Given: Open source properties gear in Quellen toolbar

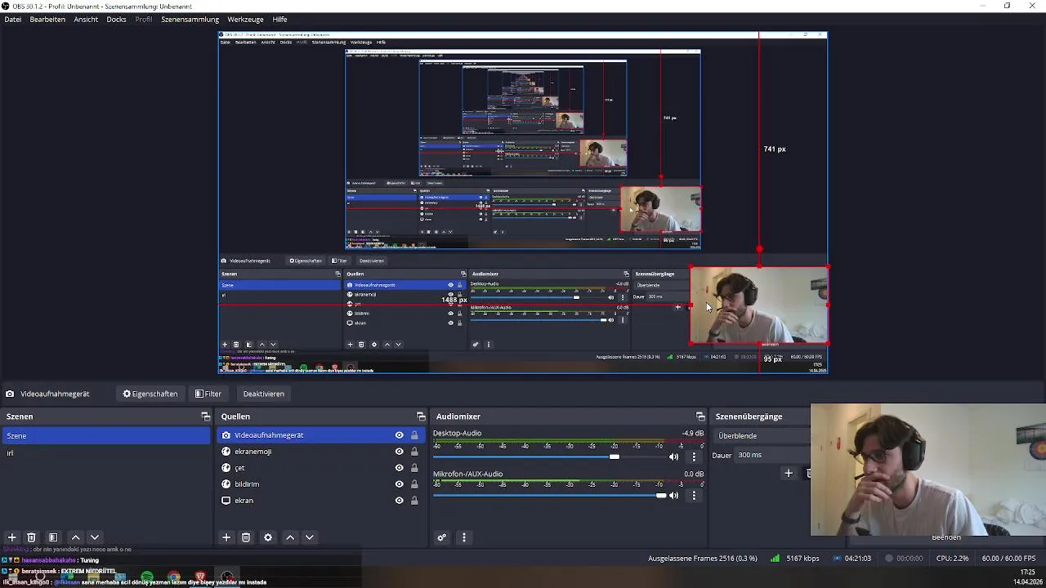Looking at the screenshot, I should tap(268, 537).
